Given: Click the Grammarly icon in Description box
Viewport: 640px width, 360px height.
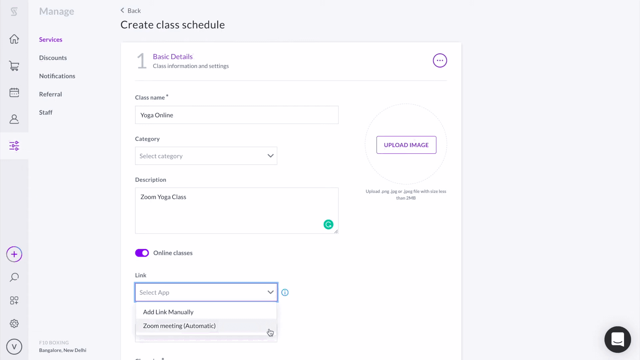Looking at the screenshot, I should (x=328, y=225).
